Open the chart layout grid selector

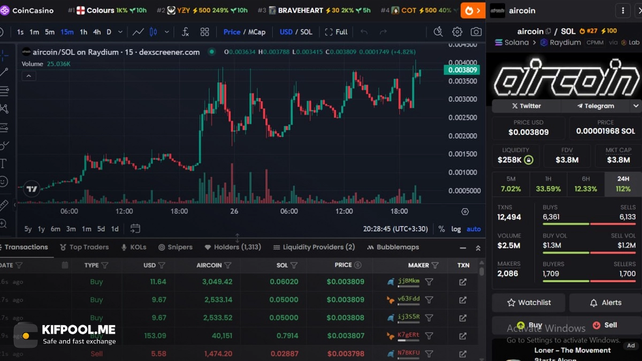pyautogui.click(x=204, y=32)
